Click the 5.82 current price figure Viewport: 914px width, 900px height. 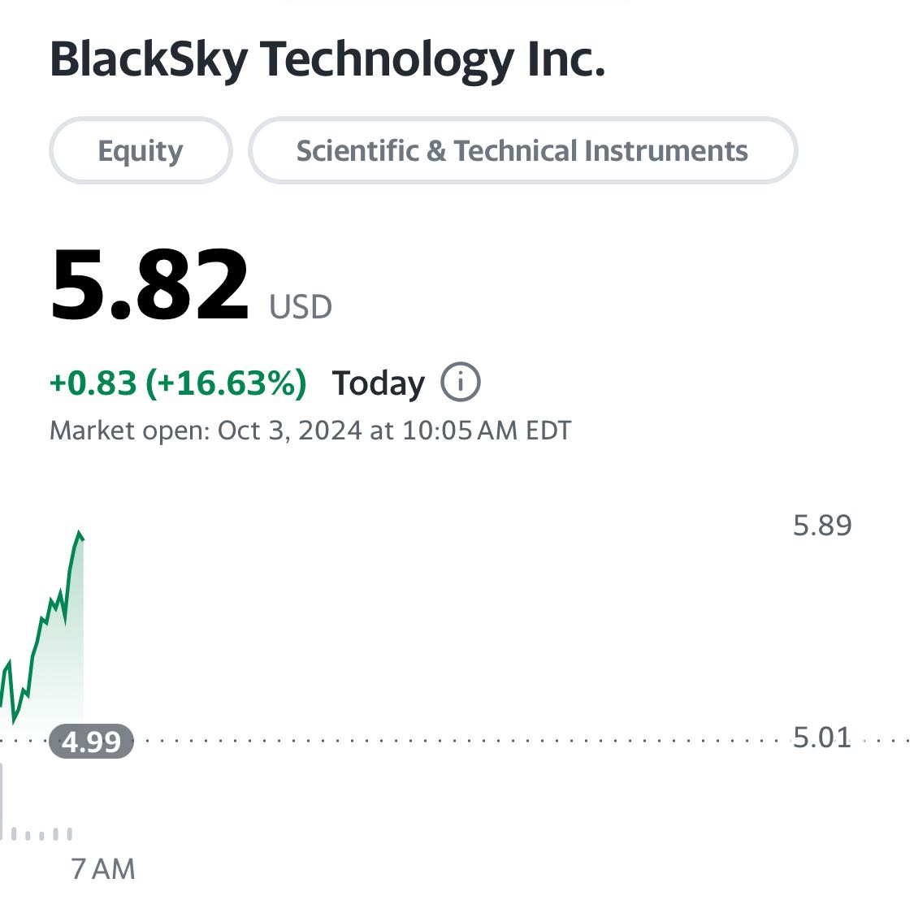point(149,284)
